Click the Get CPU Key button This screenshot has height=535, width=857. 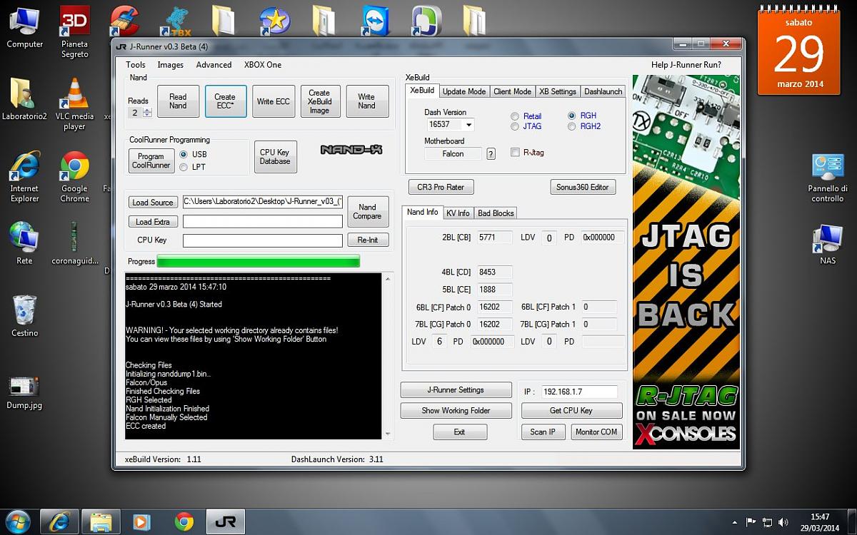tap(571, 411)
